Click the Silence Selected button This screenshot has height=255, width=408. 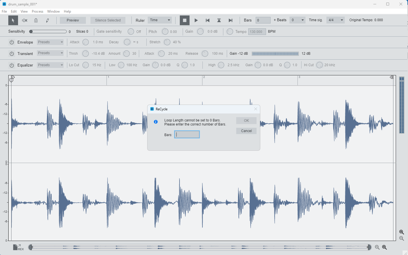point(108,20)
